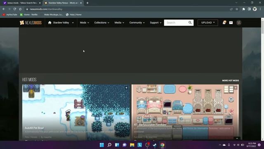This screenshot has width=264, height=149.
Task: Click the back-to-top arrow button
Action: (x=237, y=138)
